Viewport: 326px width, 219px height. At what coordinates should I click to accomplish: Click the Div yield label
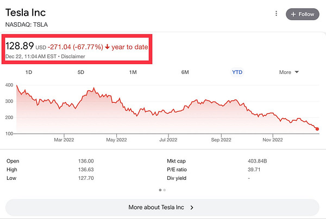(x=177, y=178)
